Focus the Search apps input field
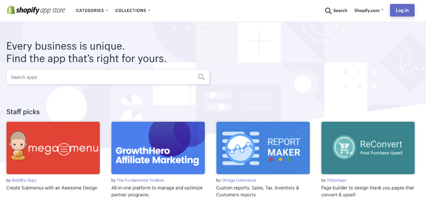The width and height of the screenshot is (426, 204). pos(108,77)
